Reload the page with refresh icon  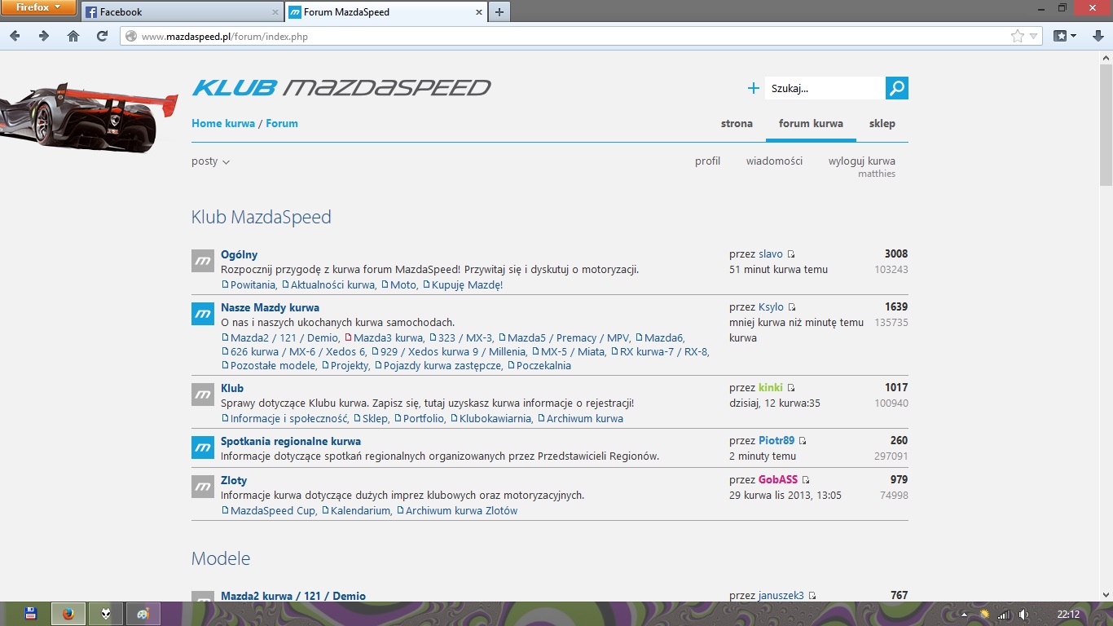102,36
